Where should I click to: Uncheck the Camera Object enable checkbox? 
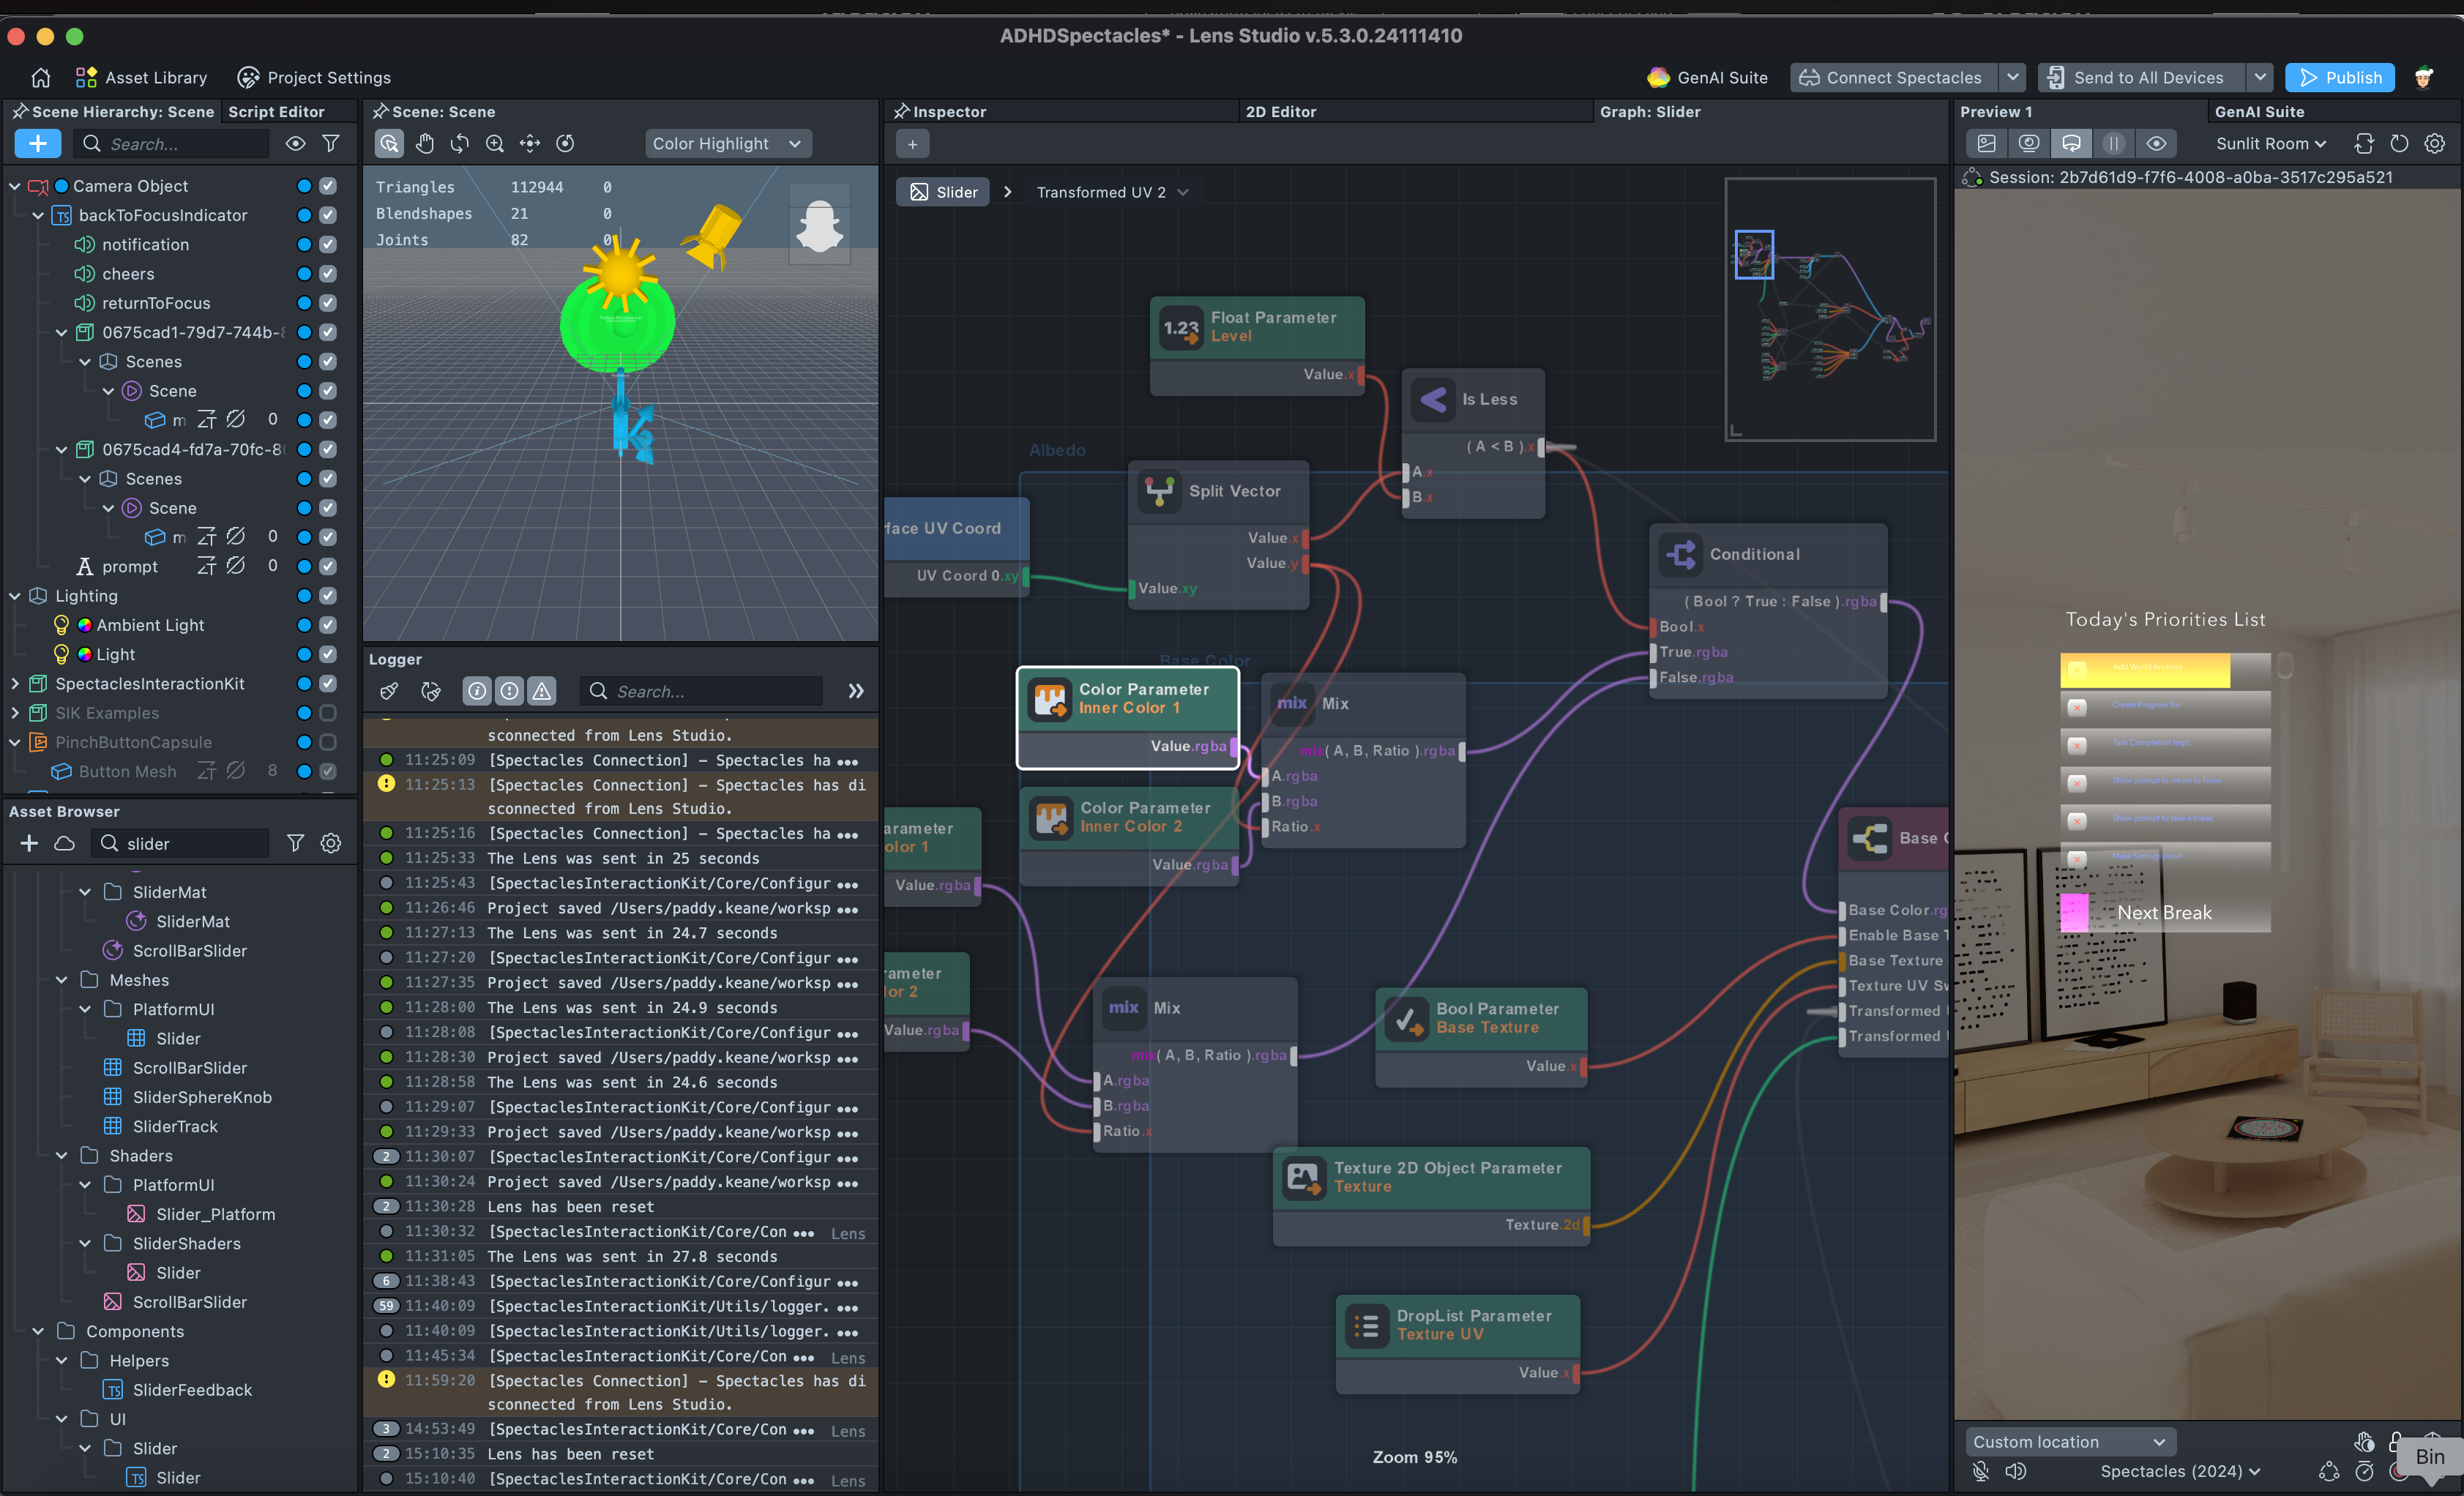tap(328, 186)
